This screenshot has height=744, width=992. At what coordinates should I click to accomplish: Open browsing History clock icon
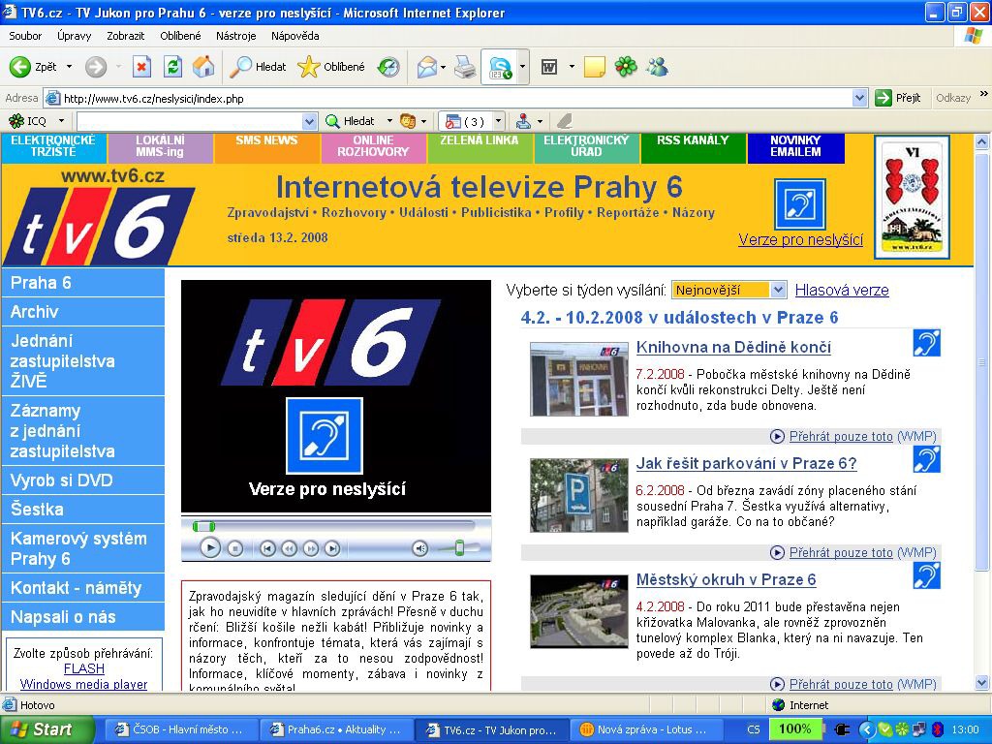388,67
